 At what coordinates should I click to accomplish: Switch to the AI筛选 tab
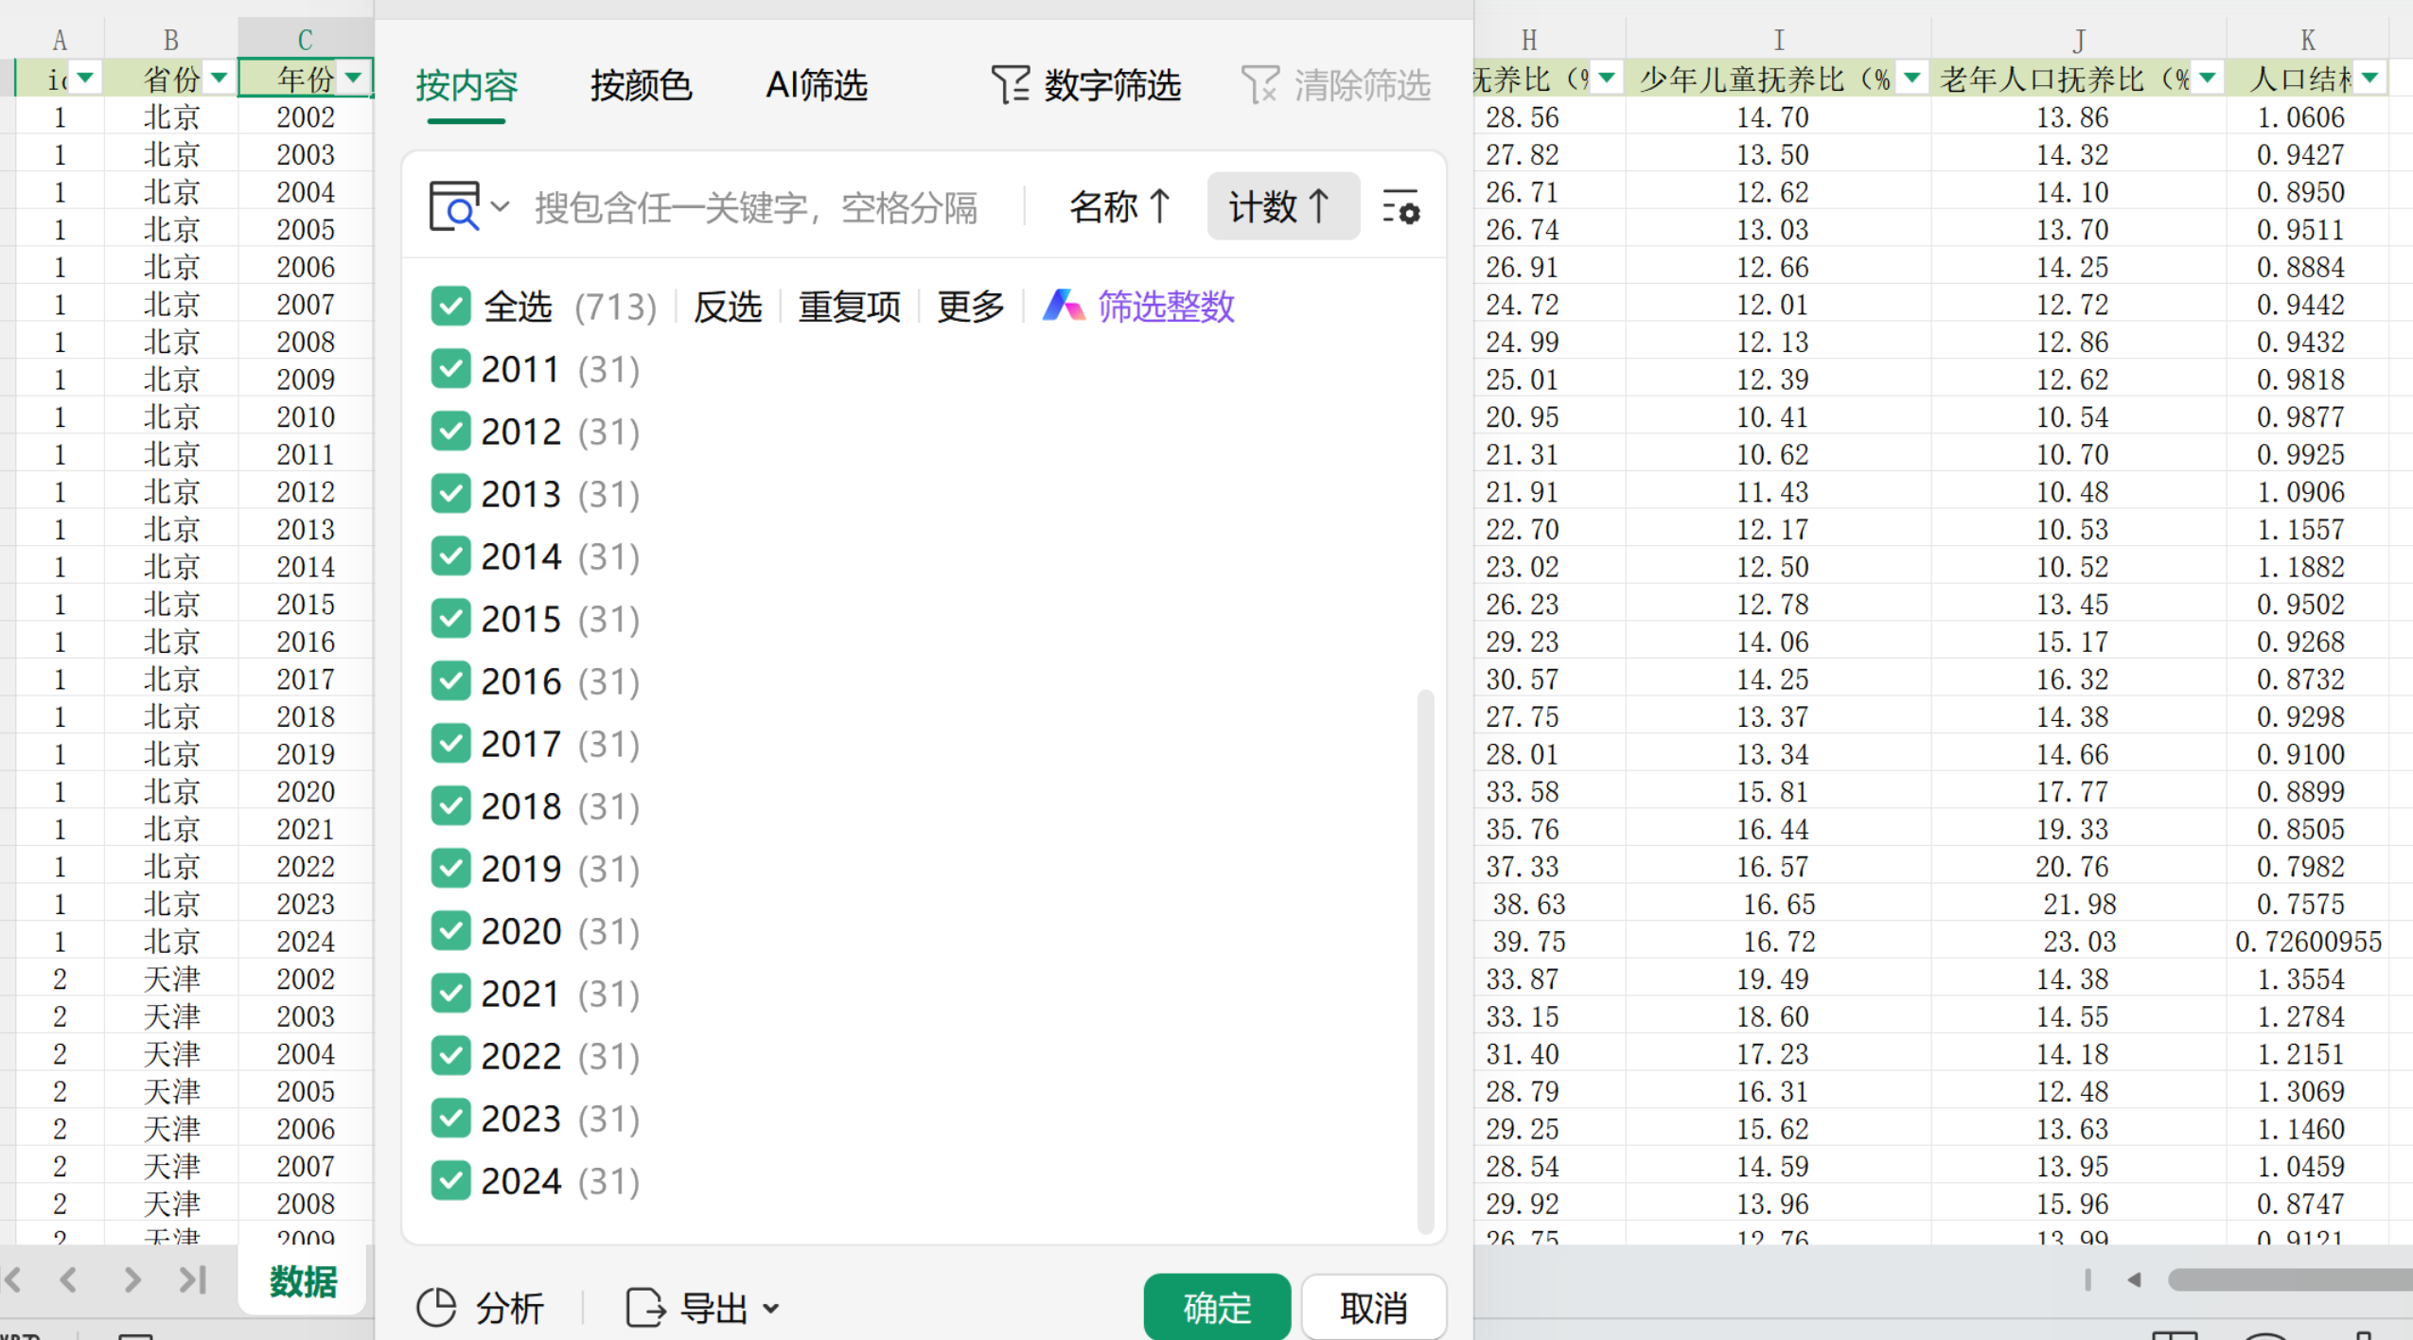coord(817,85)
